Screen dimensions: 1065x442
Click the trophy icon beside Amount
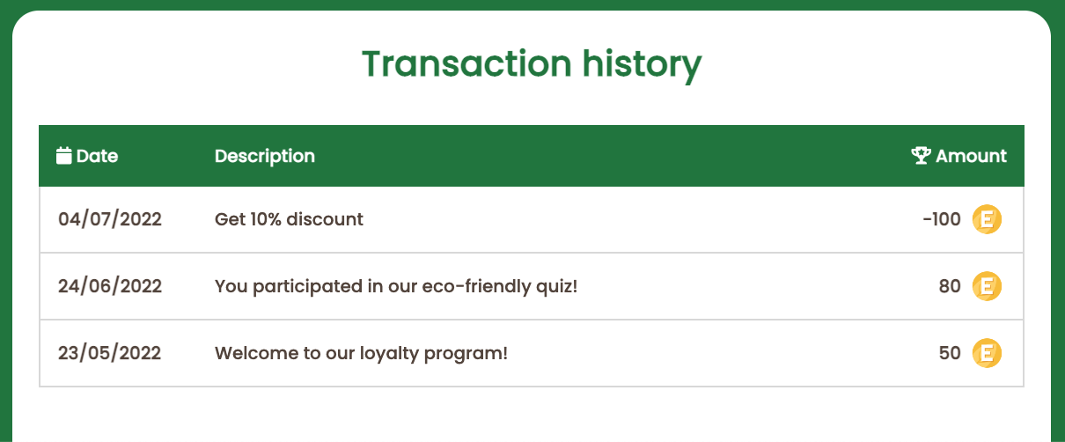point(921,156)
